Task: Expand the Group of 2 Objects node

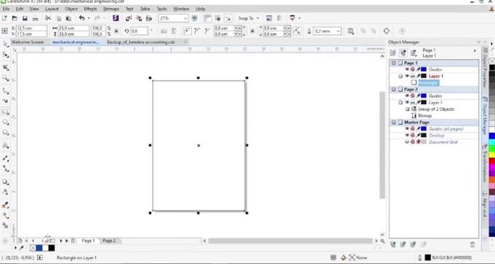Action: tap(407, 109)
